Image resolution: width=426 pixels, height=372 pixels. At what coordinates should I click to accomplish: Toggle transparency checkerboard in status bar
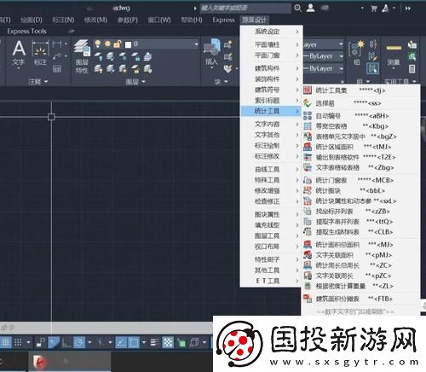click(x=168, y=342)
